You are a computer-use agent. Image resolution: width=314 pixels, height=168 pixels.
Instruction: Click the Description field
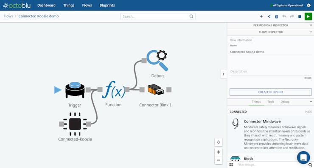pos(271,71)
